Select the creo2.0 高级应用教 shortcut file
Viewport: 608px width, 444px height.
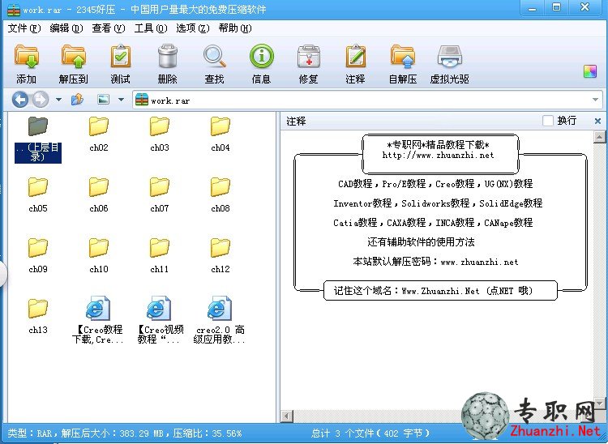[x=220, y=320]
